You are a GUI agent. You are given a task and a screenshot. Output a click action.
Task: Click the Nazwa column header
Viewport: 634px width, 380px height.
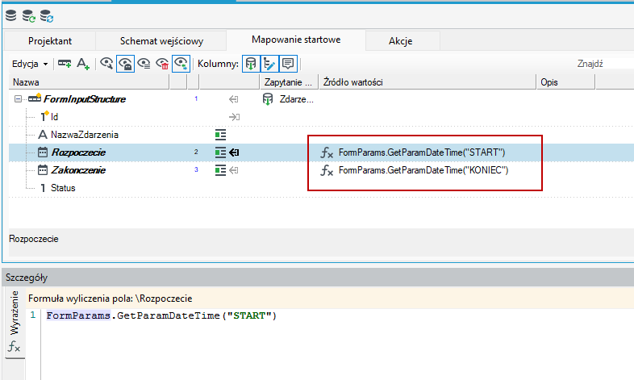pos(89,82)
